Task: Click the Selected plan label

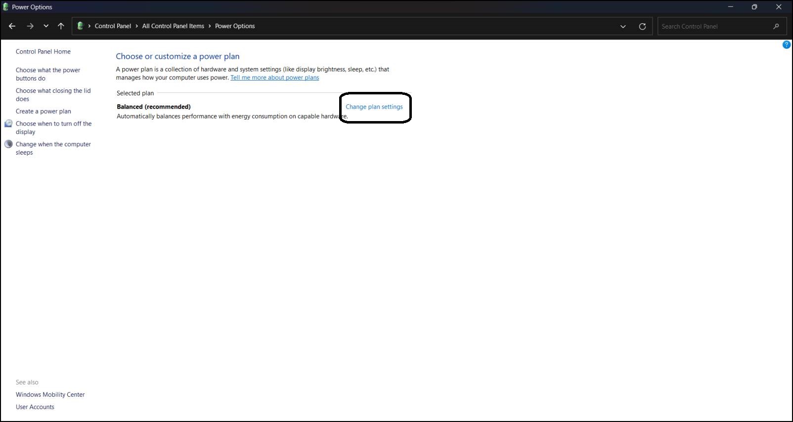Action: coord(135,93)
